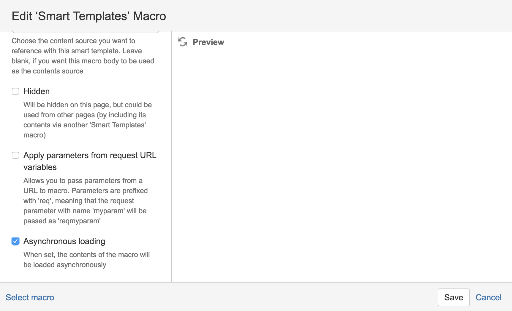Click the Preview heading text
The image size is (512, 311).
208,42
